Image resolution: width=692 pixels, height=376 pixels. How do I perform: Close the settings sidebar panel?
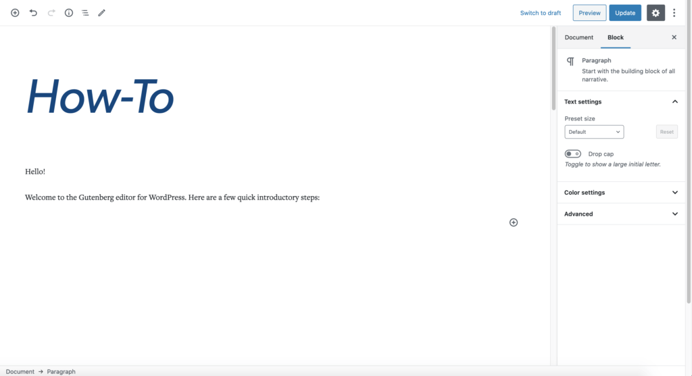coord(674,38)
